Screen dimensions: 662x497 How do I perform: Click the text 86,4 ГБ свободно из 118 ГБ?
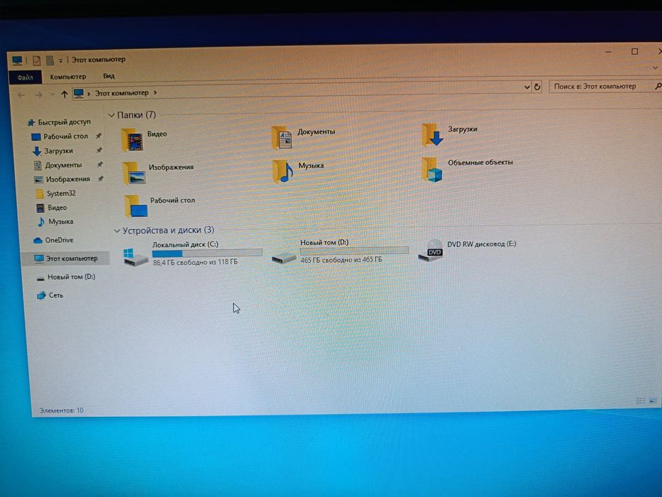point(195,263)
